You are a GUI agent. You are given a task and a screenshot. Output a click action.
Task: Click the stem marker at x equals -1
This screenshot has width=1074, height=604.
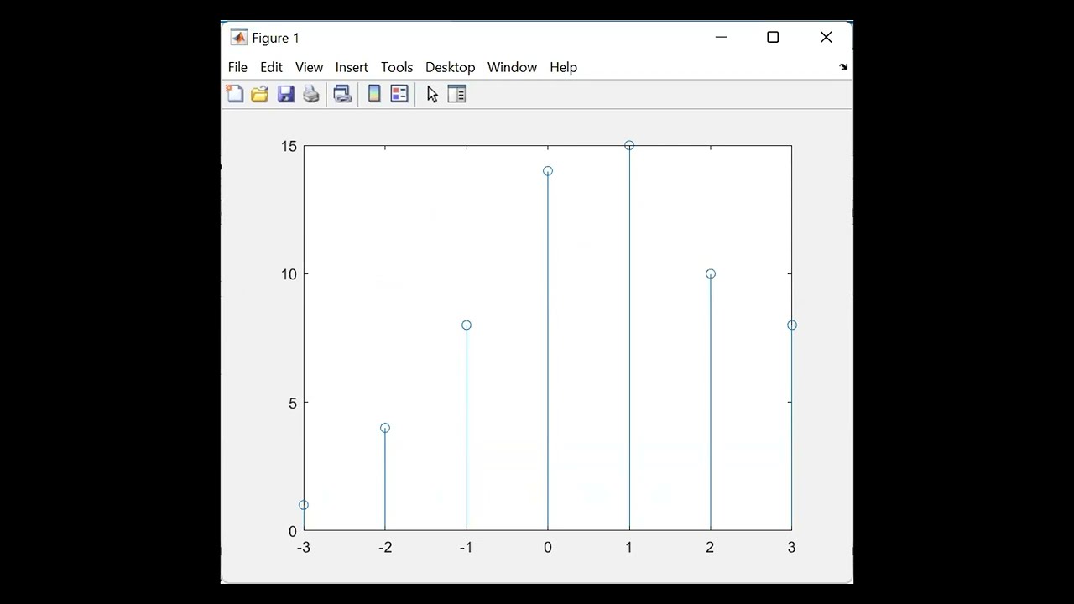pos(467,325)
